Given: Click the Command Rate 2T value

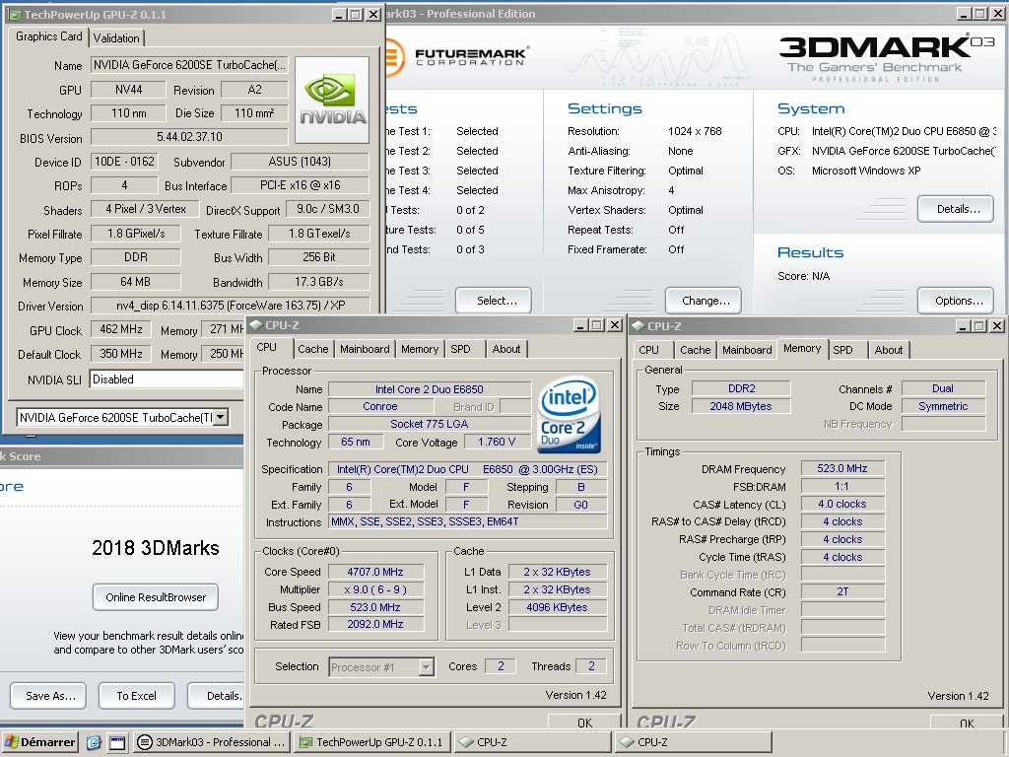Looking at the screenshot, I should pyautogui.click(x=842, y=592).
